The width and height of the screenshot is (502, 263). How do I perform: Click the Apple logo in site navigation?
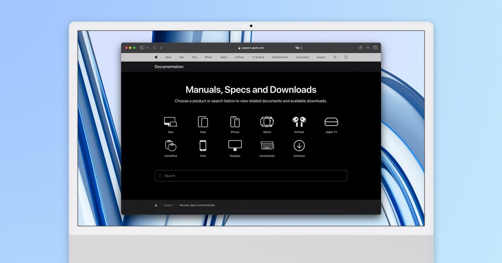click(156, 57)
